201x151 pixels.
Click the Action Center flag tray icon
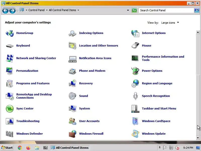165,148
